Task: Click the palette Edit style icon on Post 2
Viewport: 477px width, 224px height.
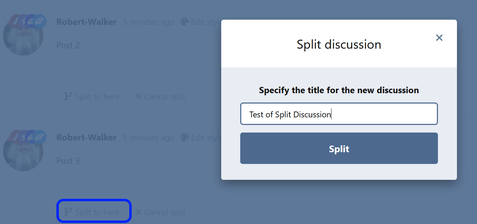Action: point(185,22)
